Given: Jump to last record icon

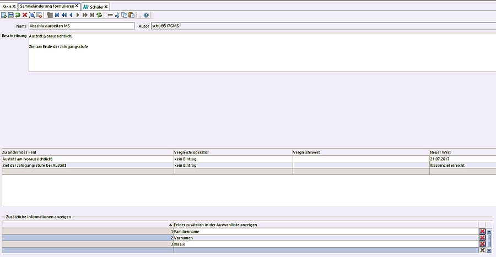Looking at the screenshot, I should pyautogui.click(x=92, y=15).
